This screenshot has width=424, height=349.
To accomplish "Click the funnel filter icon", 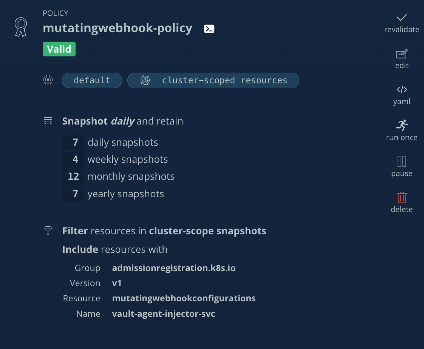I will pos(48,231).
